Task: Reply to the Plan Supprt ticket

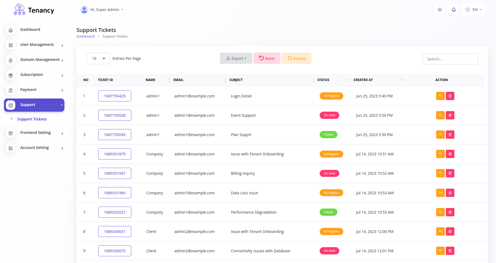Action: [440, 134]
